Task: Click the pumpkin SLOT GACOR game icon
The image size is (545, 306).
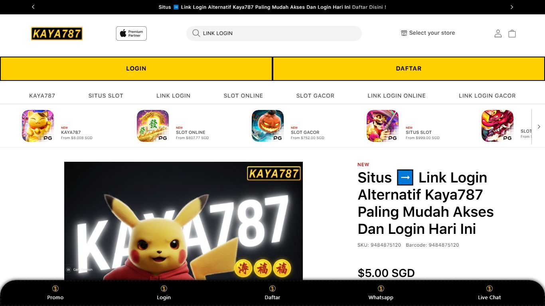Action: [x=268, y=126]
